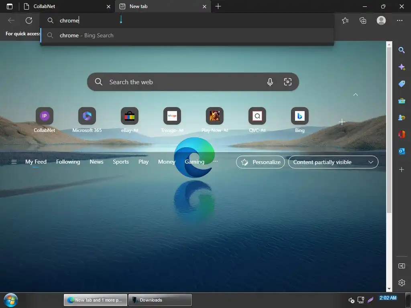
Task: Close the New tab tab
Action: (204, 7)
